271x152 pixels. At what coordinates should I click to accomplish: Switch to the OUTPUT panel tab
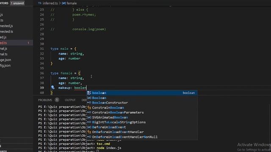coord(70,100)
